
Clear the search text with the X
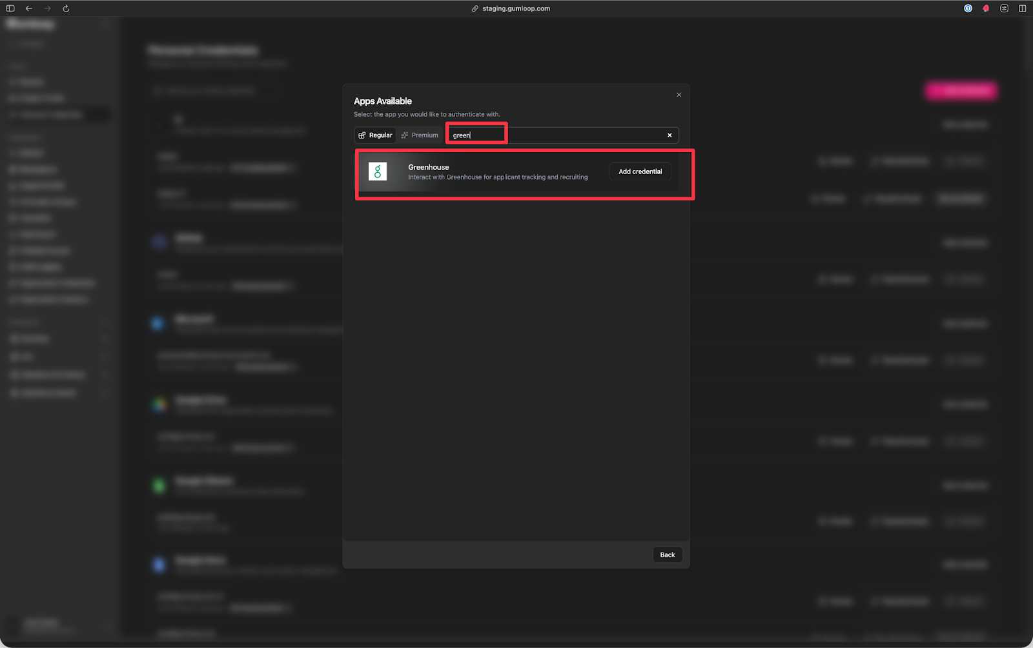(670, 135)
